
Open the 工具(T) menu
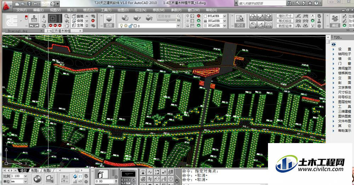[x=106, y=10]
